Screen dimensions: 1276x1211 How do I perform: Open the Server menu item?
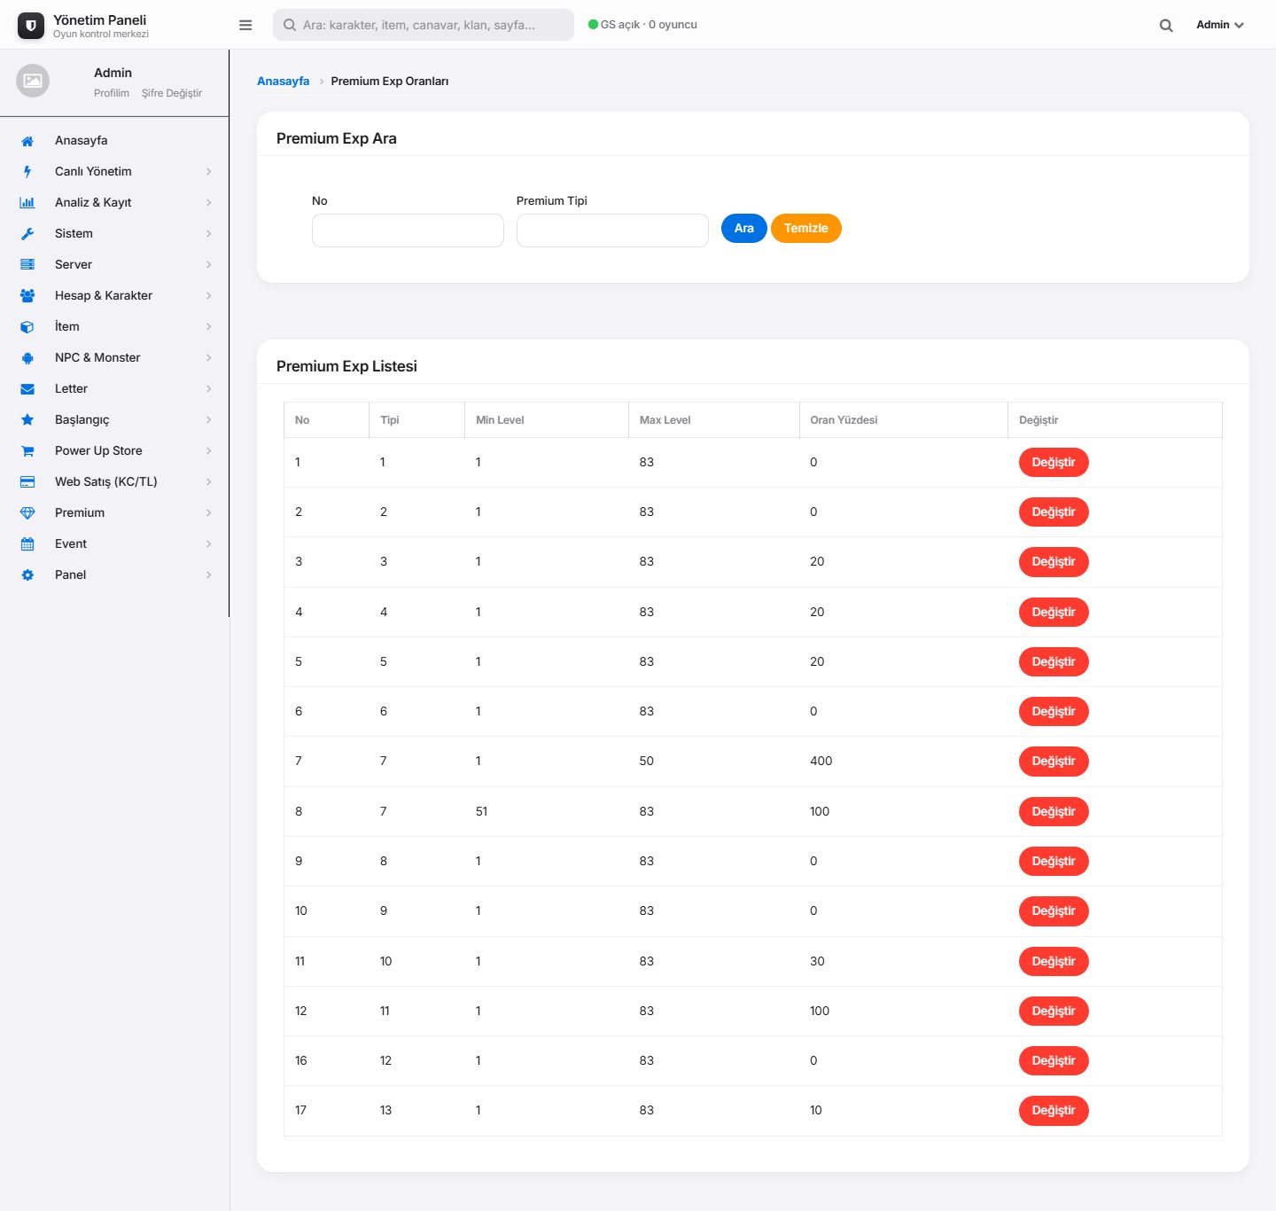coord(114,265)
